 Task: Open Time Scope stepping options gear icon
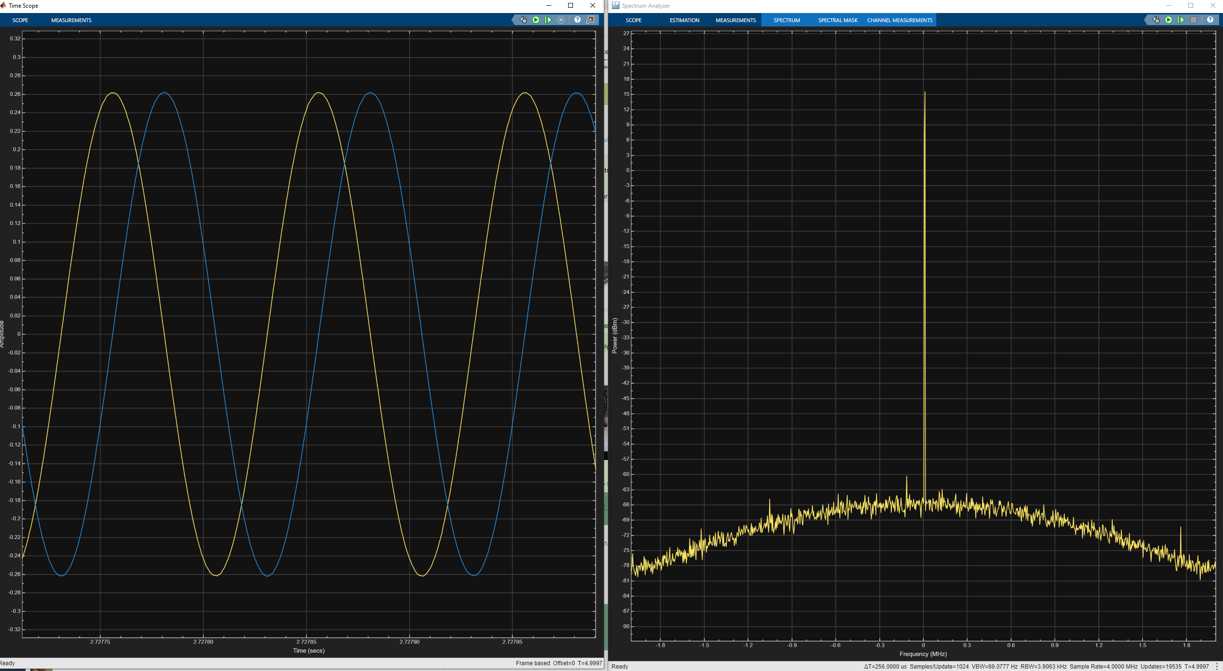523,20
